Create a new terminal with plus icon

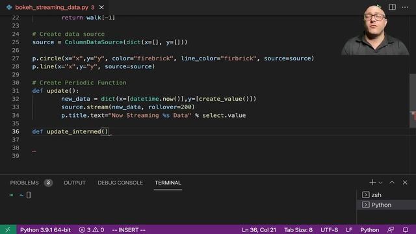[372, 183]
